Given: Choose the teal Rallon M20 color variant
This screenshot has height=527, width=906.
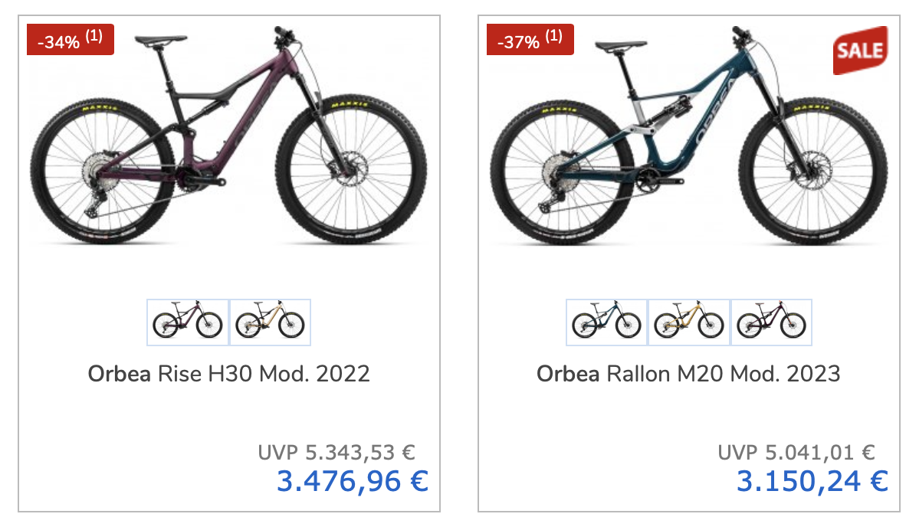Looking at the screenshot, I should pyautogui.click(x=606, y=322).
